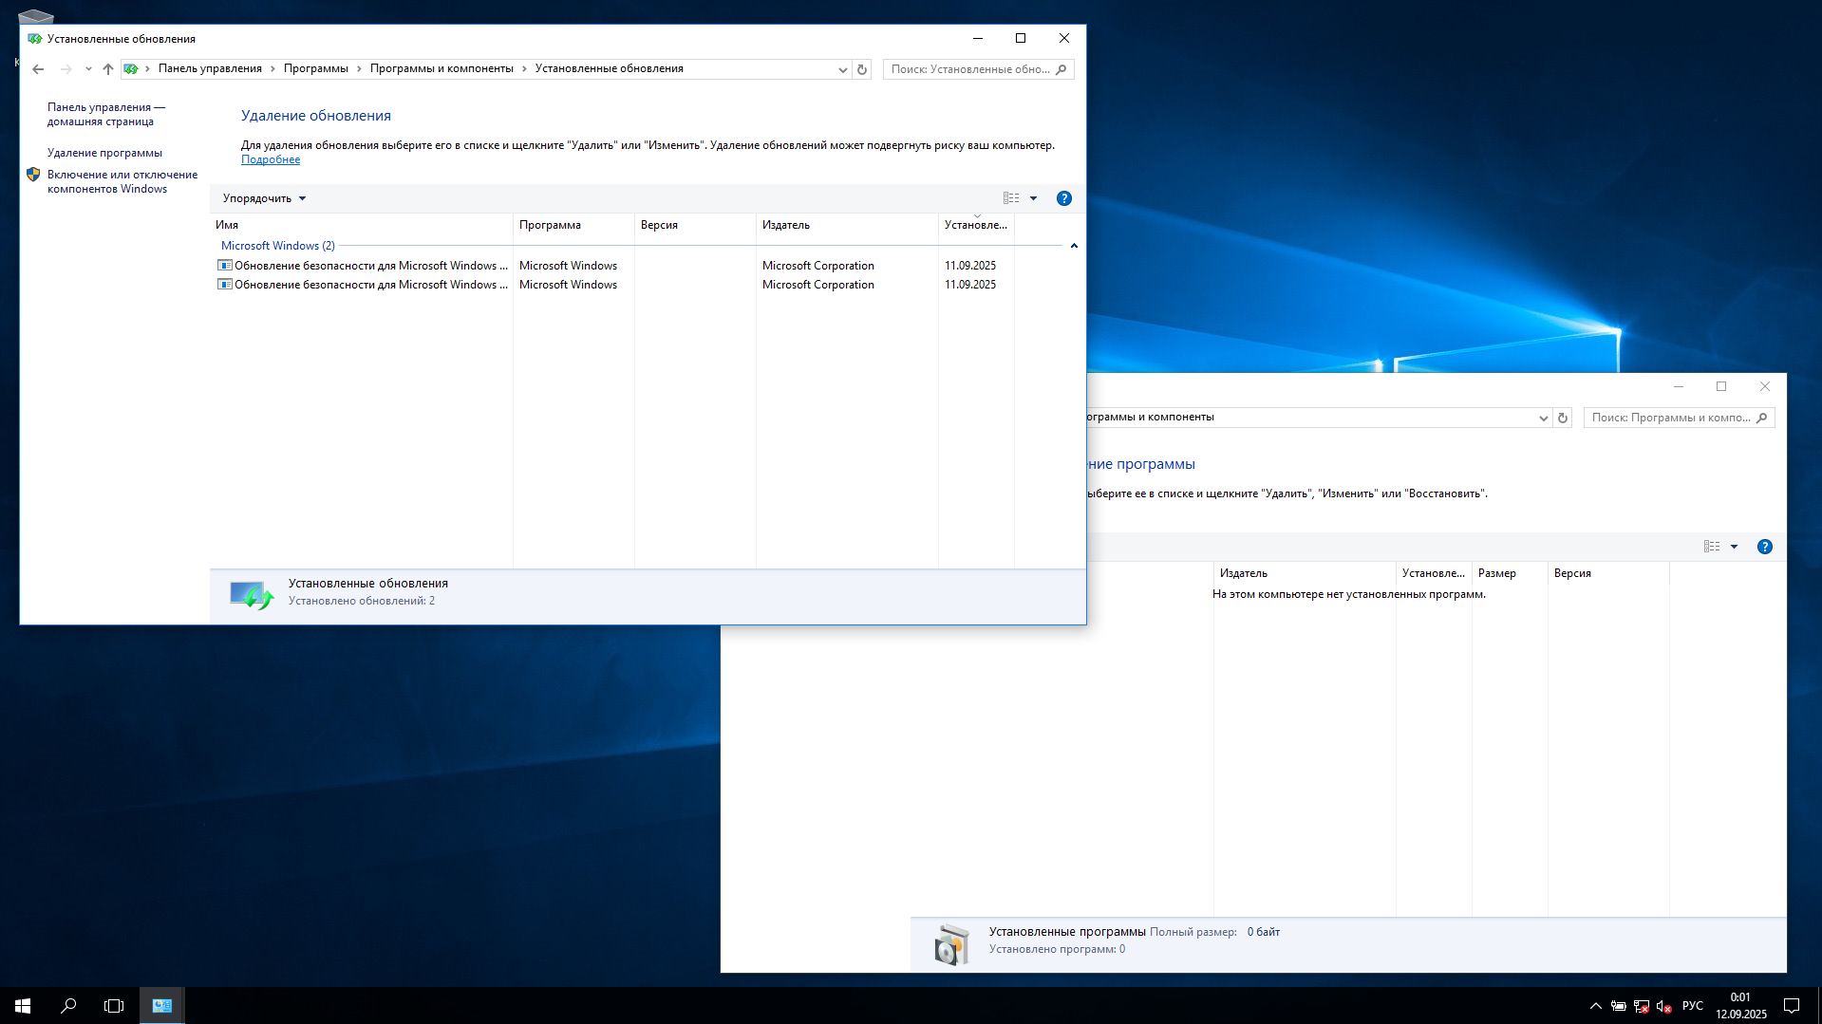Click the change view icon in Updates window
This screenshot has width=1822, height=1024.
tap(1011, 198)
